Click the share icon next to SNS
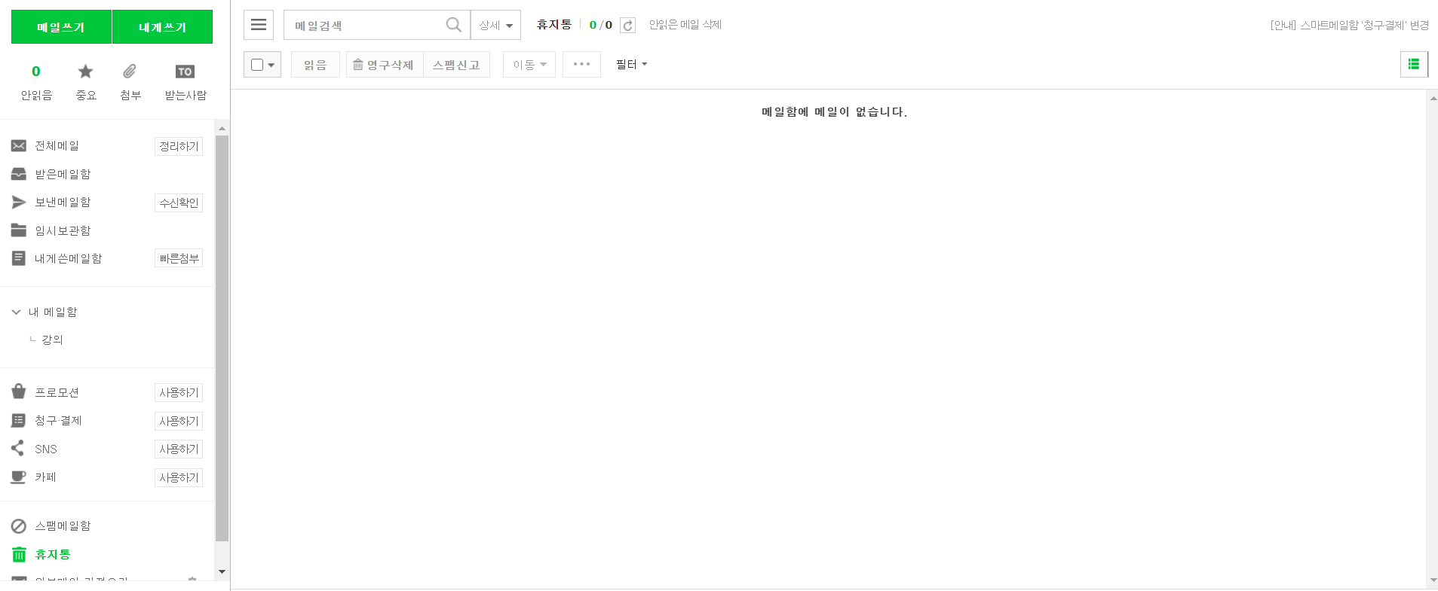The width and height of the screenshot is (1438, 591). [x=18, y=448]
